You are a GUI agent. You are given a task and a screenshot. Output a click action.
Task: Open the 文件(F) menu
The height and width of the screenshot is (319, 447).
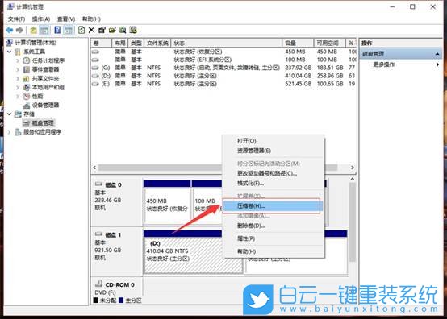pyautogui.click(x=16, y=19)
